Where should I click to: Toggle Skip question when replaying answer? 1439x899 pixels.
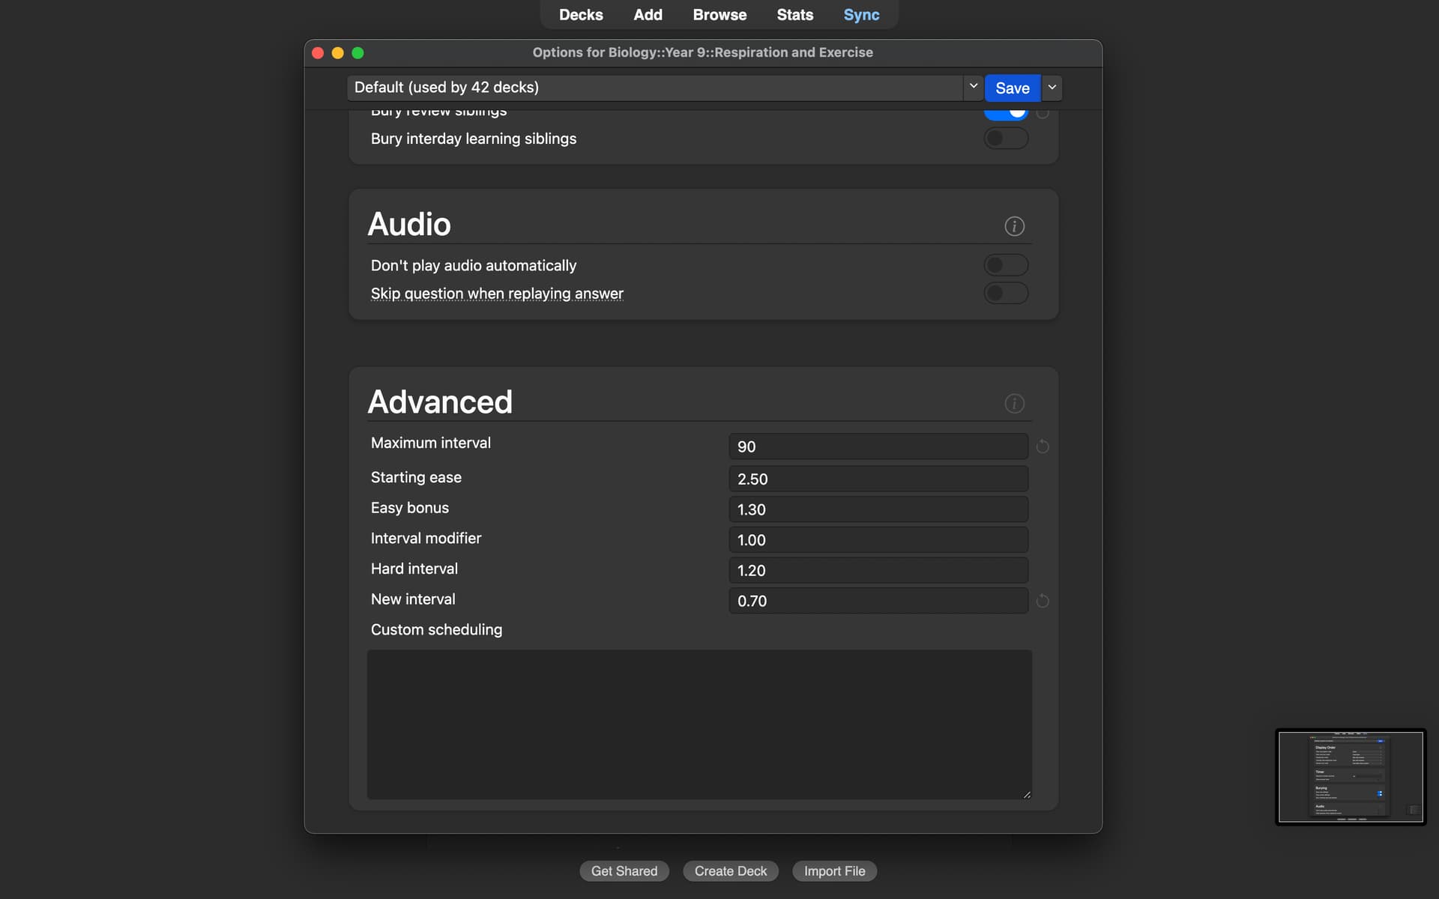click(x=1005, y=293)
